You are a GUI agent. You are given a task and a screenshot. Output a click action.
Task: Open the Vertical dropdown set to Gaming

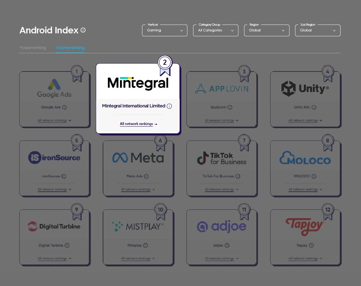click(x=165, y=30)
